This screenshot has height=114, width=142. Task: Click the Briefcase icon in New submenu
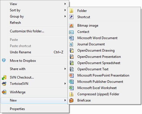tap(71, 100)
